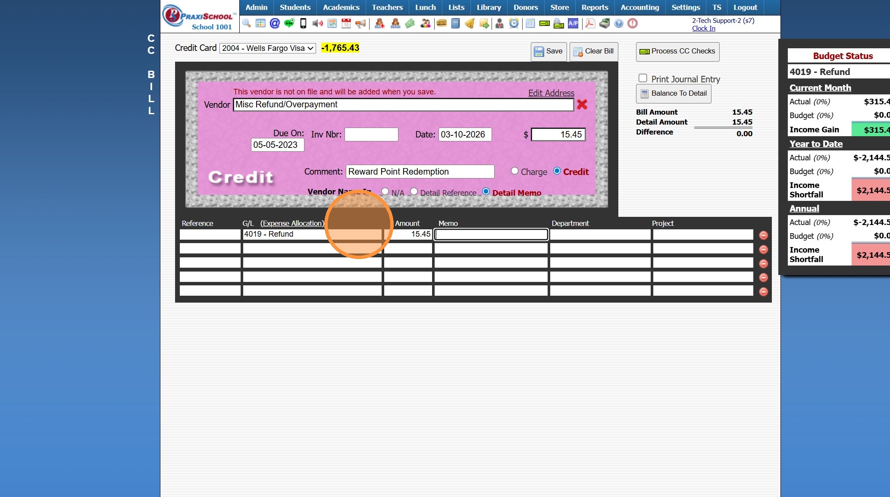This screenshot has height=497, width=890.
Task: Clear vendor using the red X
Action: point(582,104)
